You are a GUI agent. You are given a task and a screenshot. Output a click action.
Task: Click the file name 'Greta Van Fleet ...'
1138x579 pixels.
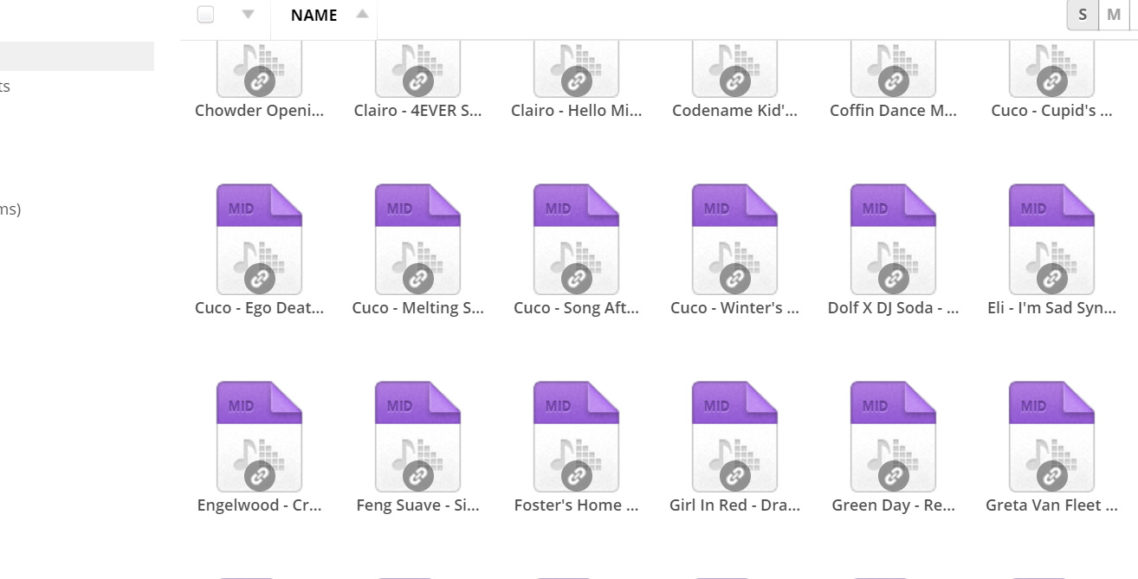(1051, 505)
